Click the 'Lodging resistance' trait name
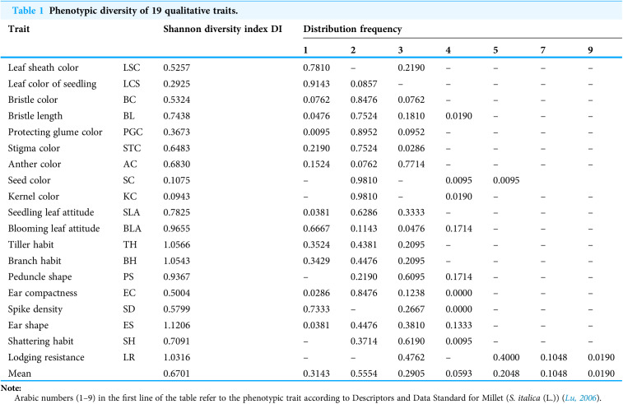The width and height of the screenshot is (623, 404). (46, 357)
